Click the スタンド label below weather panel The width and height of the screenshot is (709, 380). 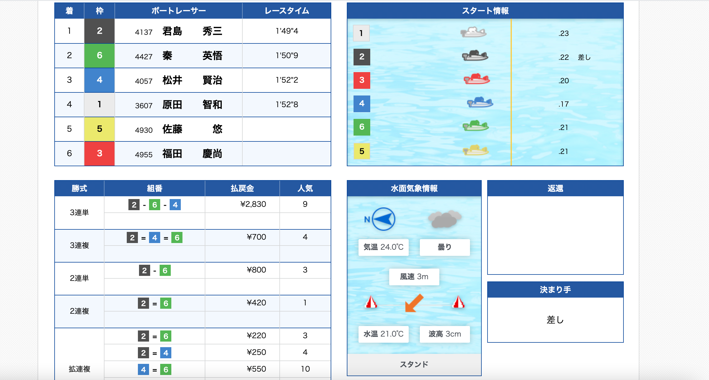(x=414, y=364)
